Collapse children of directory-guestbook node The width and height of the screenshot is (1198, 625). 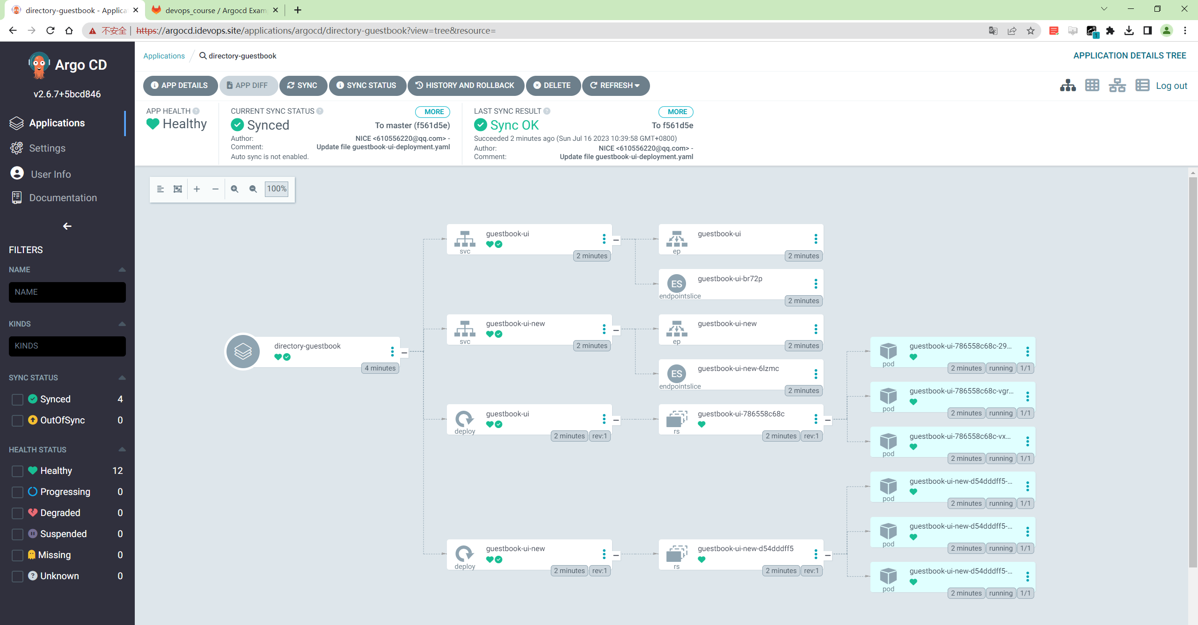click(x=404, y=352)
